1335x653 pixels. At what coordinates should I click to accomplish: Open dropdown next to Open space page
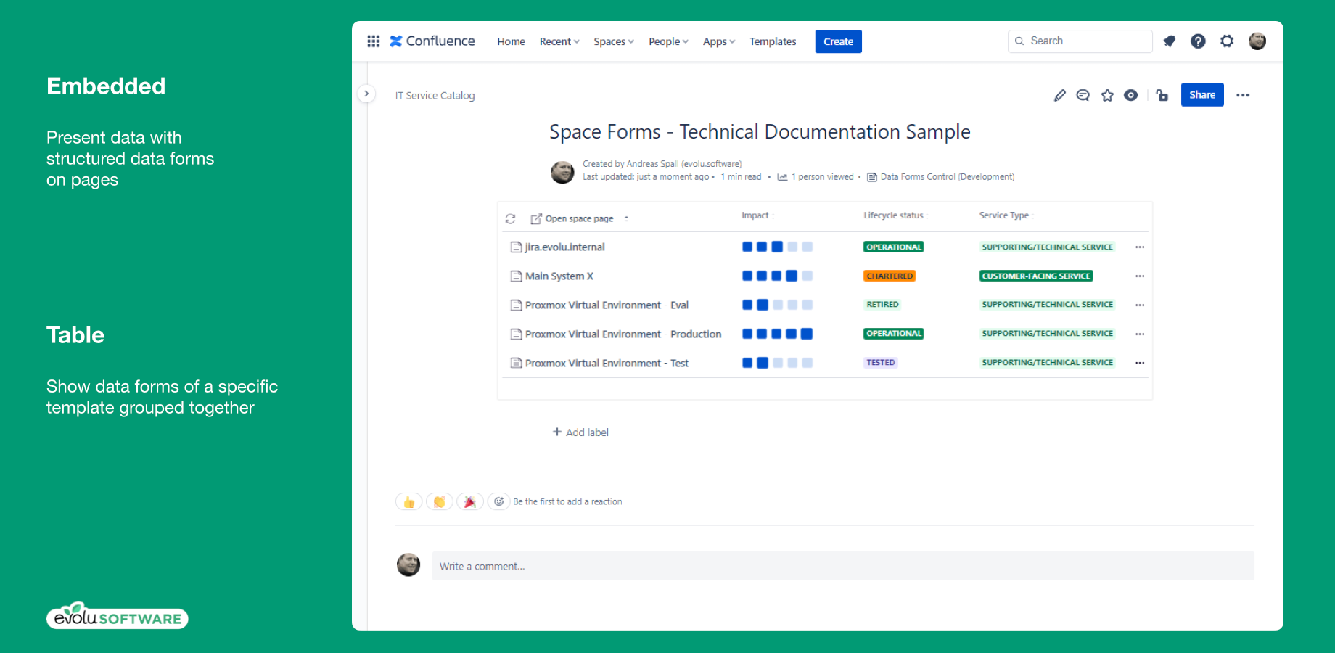coord(626,218)
